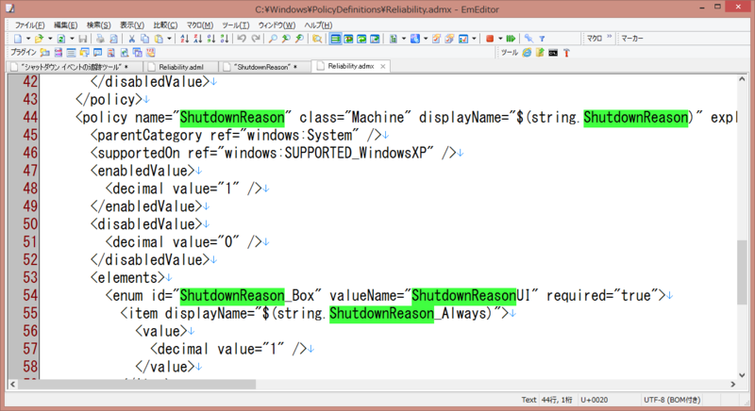Click SUPPORTED_WindowsXP text on line 46
The height and width of the screenshot is (411, 755).
pyautogui.click(x=356, y=153)
